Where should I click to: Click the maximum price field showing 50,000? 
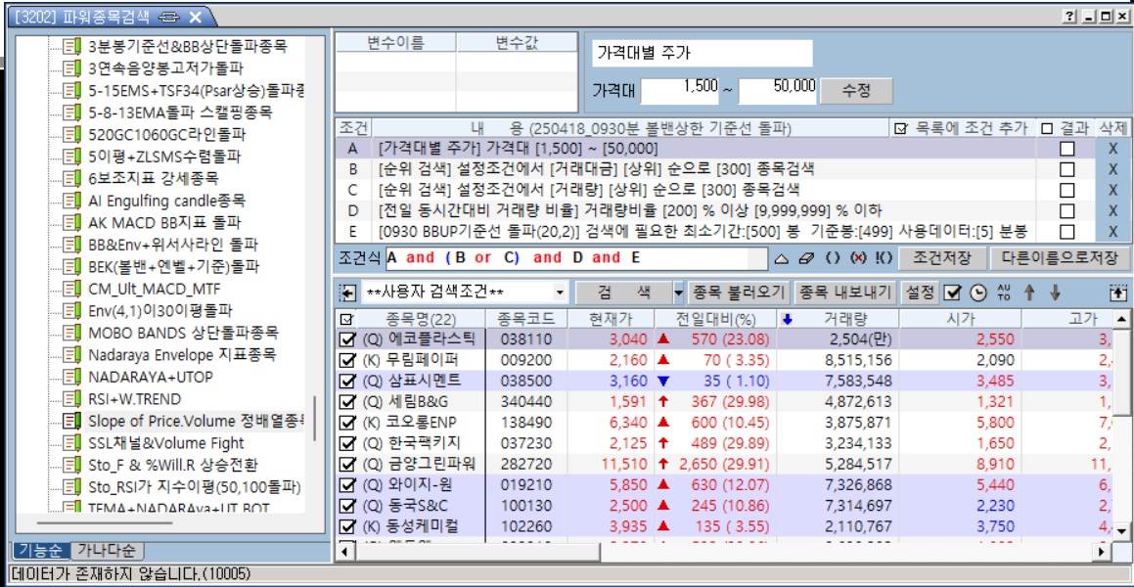point(777,90)
